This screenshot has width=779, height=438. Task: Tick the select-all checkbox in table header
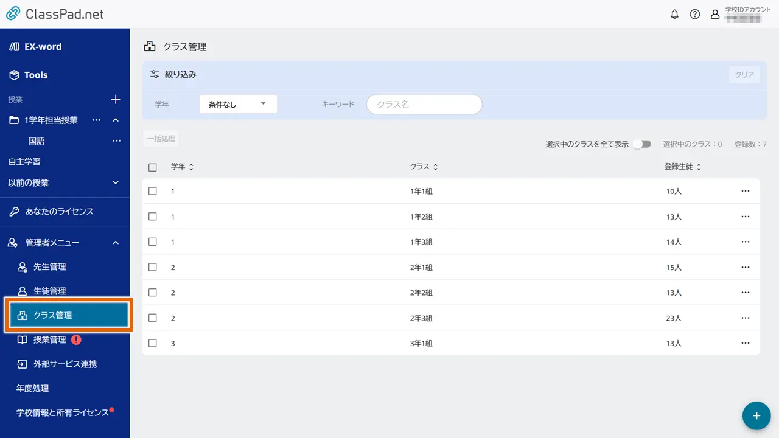click(153, 167)
